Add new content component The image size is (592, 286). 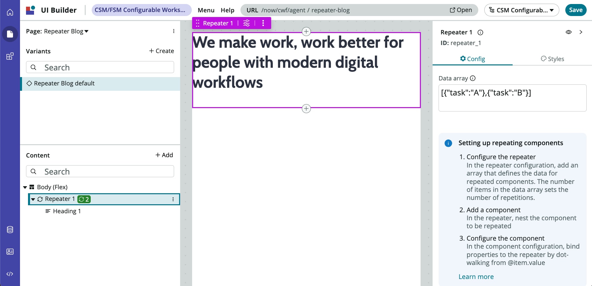point(164,155)
